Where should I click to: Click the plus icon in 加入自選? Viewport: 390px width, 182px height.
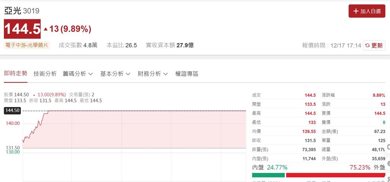(x=356, y=11)
